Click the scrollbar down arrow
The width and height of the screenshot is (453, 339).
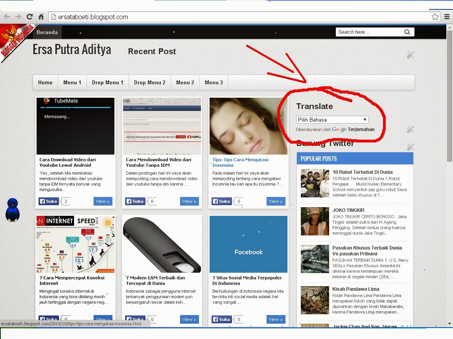click(449, 324)
